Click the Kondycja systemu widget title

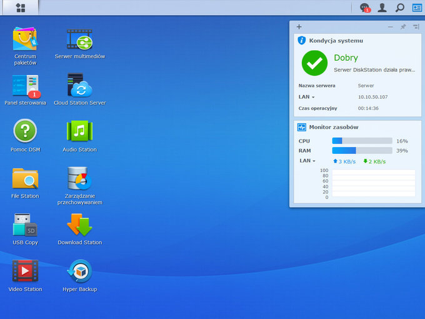click(336, 41)
